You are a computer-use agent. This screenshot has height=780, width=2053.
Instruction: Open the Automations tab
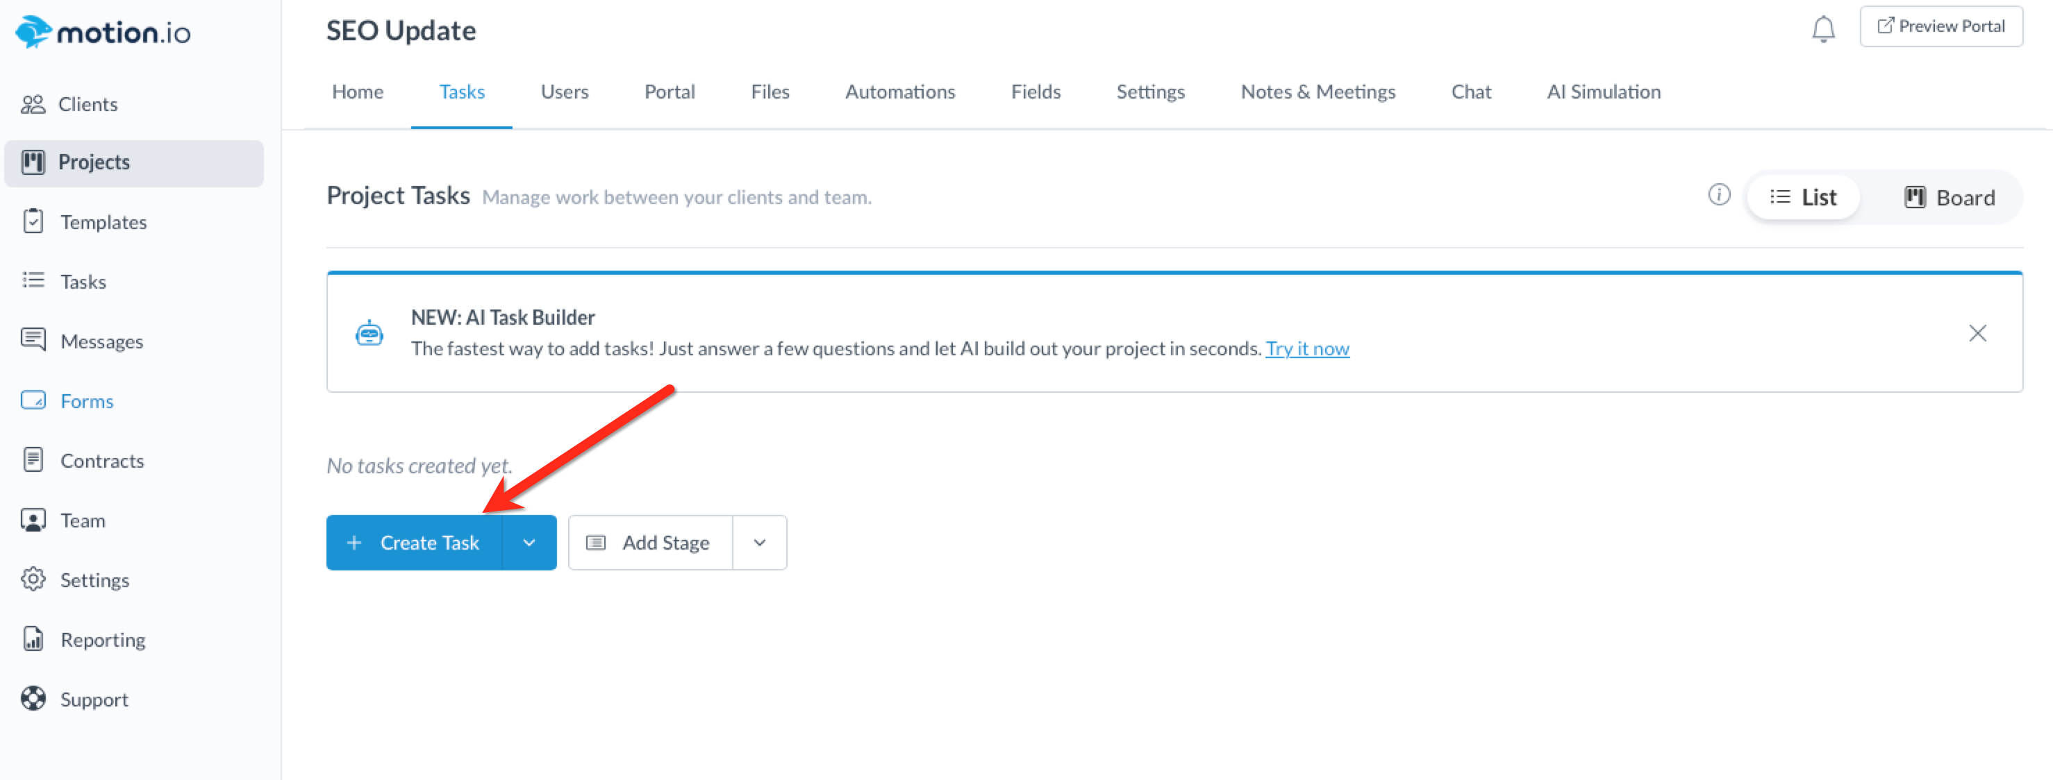coord(900,92)
